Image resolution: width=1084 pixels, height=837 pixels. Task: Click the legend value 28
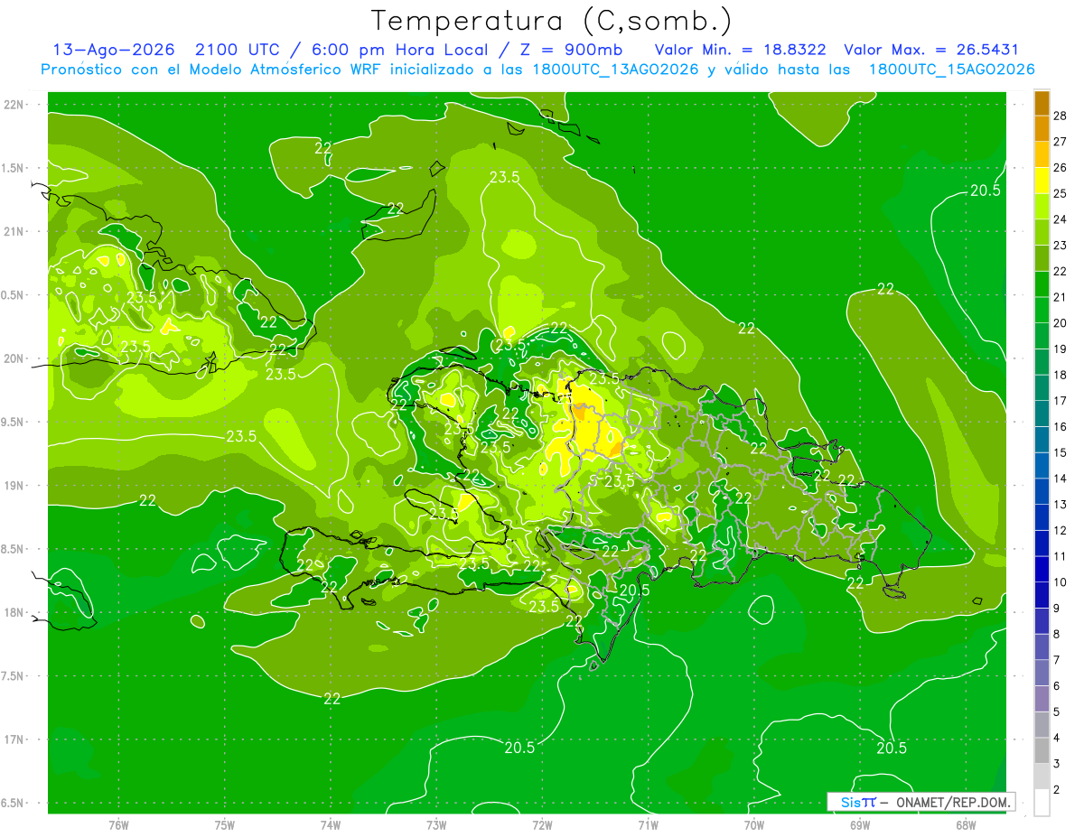point(1061,116)
